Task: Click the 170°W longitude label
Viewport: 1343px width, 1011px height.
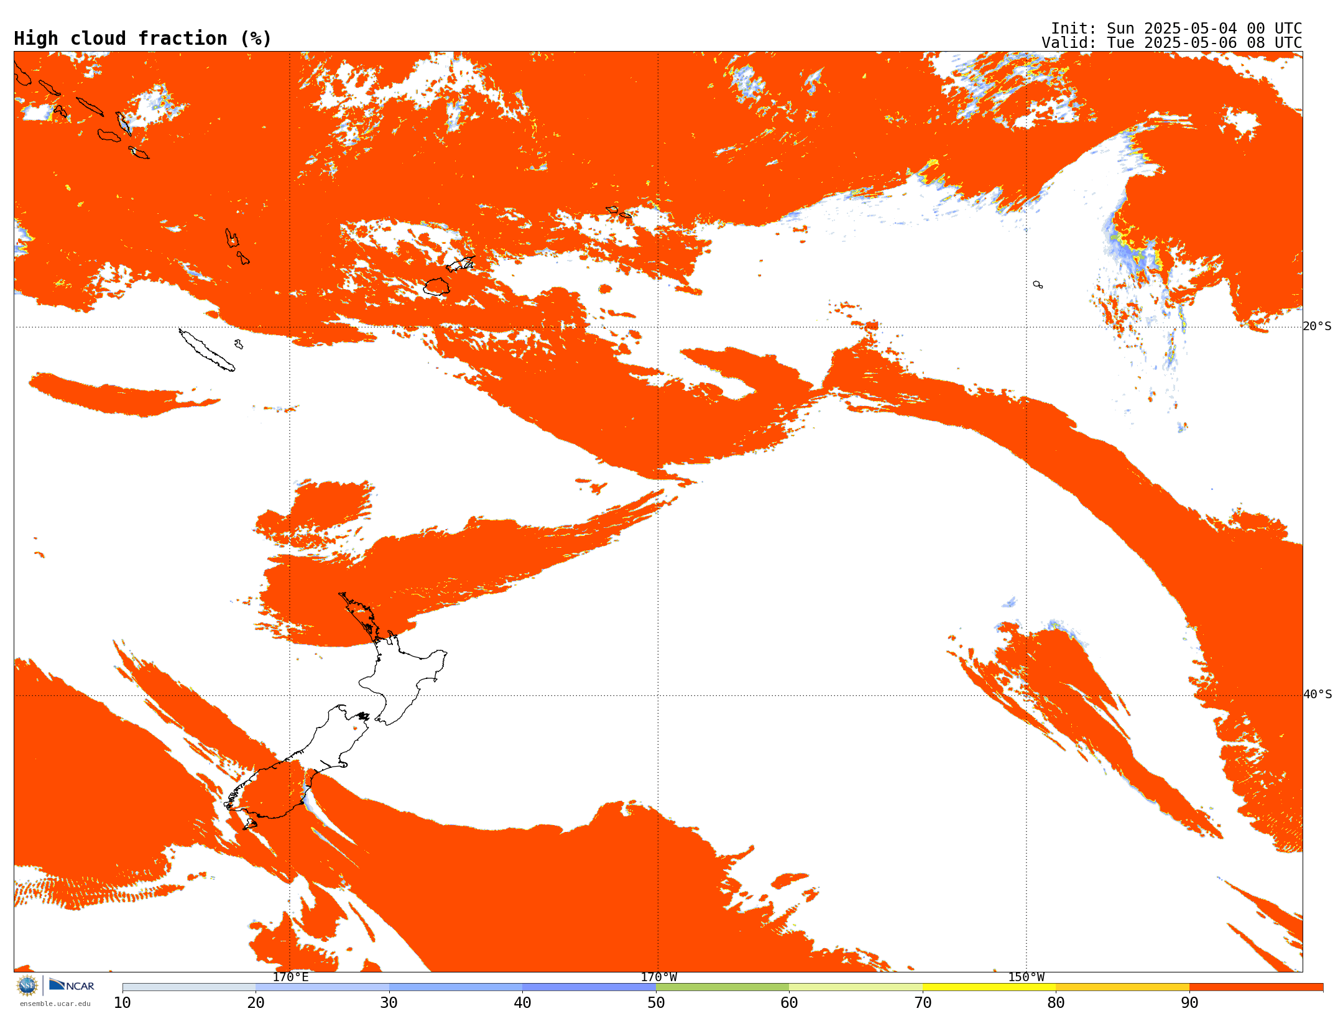Action: 658,977
